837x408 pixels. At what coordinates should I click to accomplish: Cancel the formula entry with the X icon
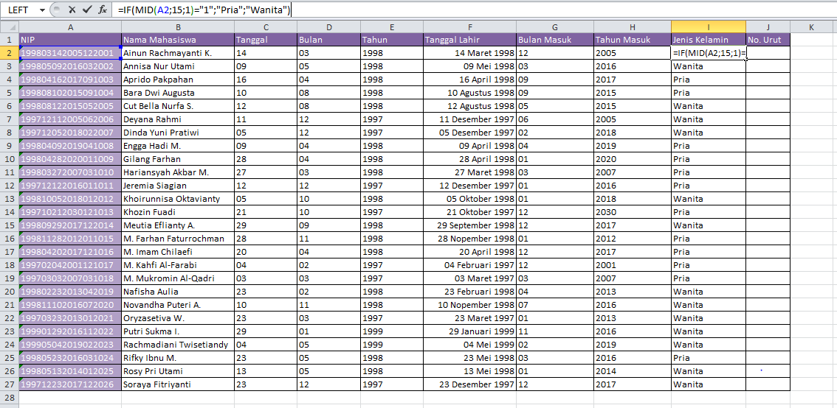[x=72, y=10]
